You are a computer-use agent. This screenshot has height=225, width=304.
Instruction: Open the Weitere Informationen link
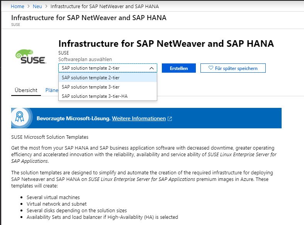139,118
